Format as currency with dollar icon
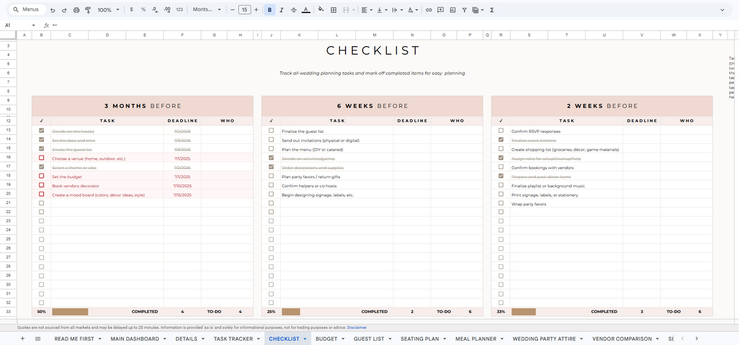Viewport: 739px width, 345px height. pyautogui.click(x=132, y=10)
